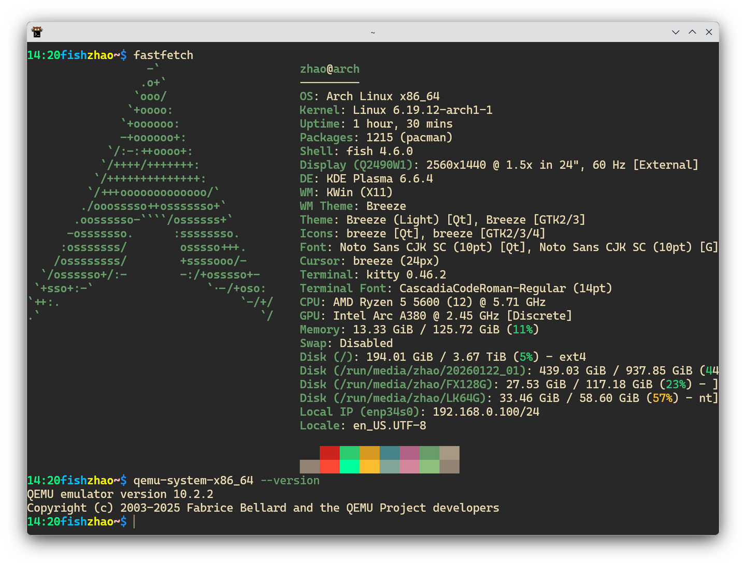Click the 'Icons: breeze [Qt]' line
This screenshot has width=746, height=567.
click(x=422, y=234)
